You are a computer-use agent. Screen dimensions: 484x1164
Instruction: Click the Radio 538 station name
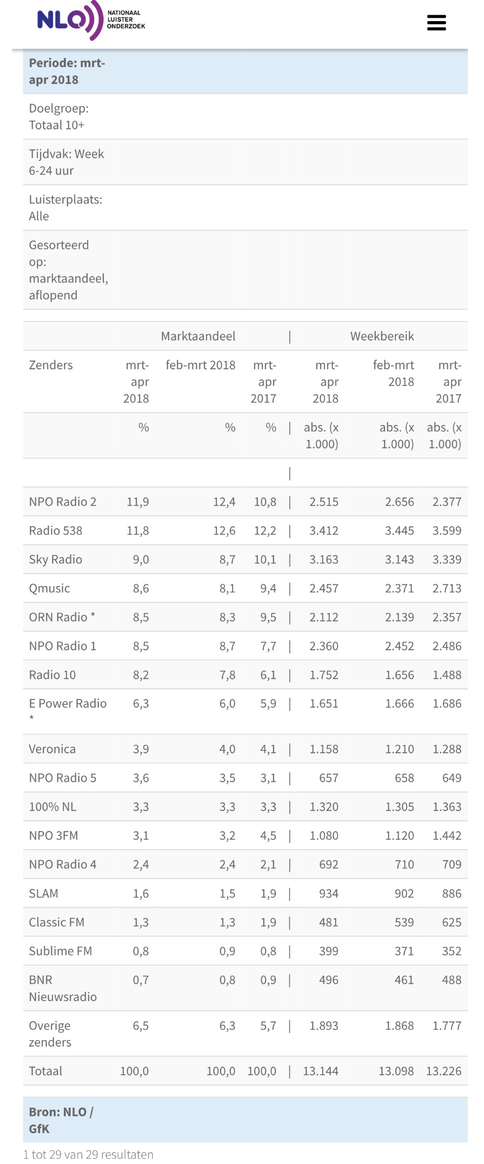click(x=56, y=531)
